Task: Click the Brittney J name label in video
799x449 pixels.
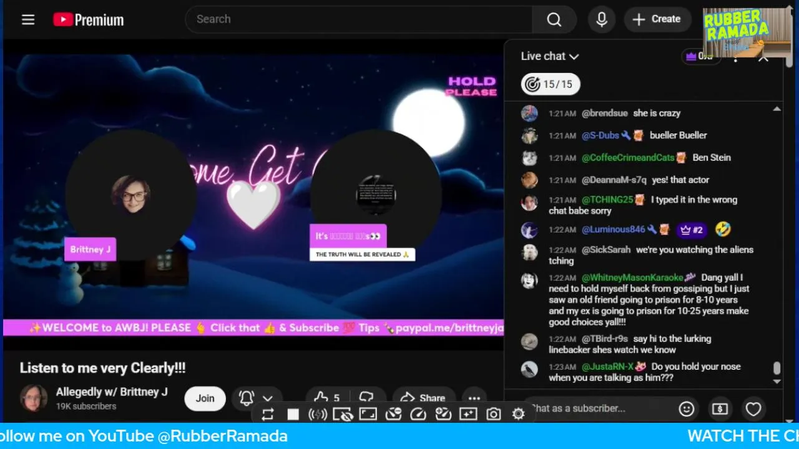Action: point(90,249)
